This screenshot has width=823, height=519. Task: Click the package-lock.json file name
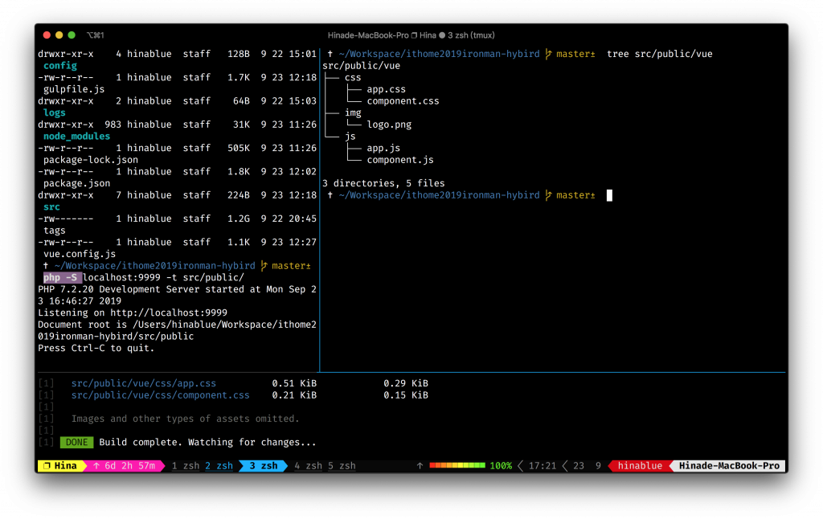91,160
